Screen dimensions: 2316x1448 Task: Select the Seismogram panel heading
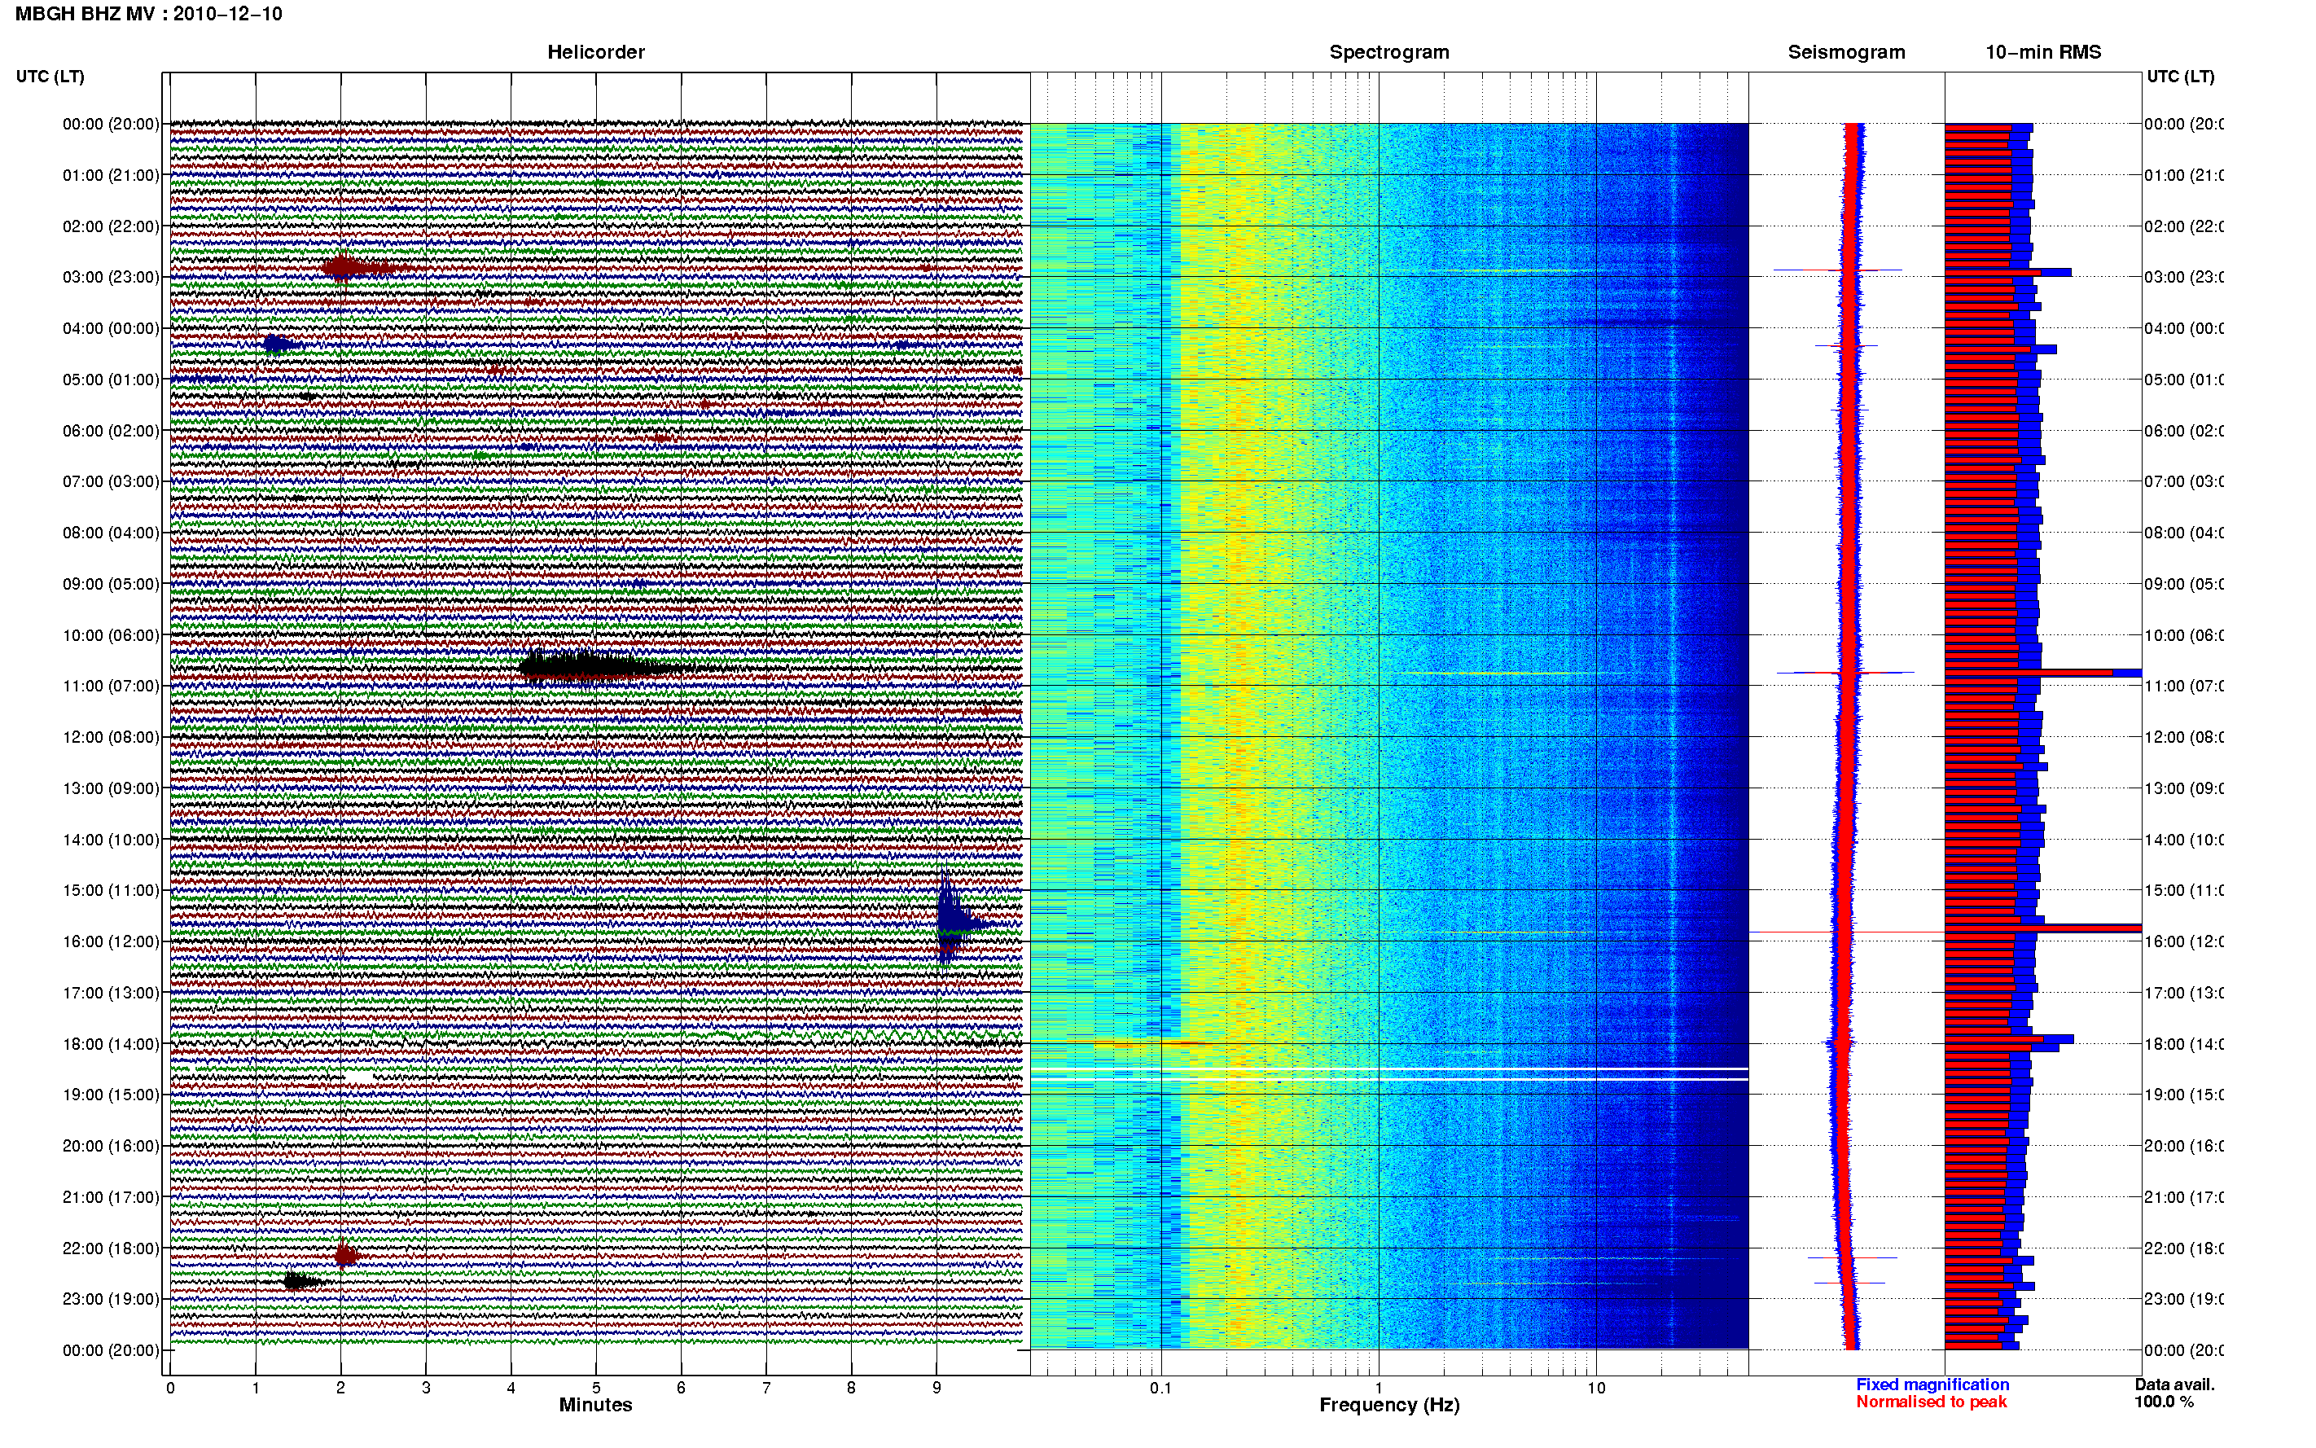(1846, 53)
